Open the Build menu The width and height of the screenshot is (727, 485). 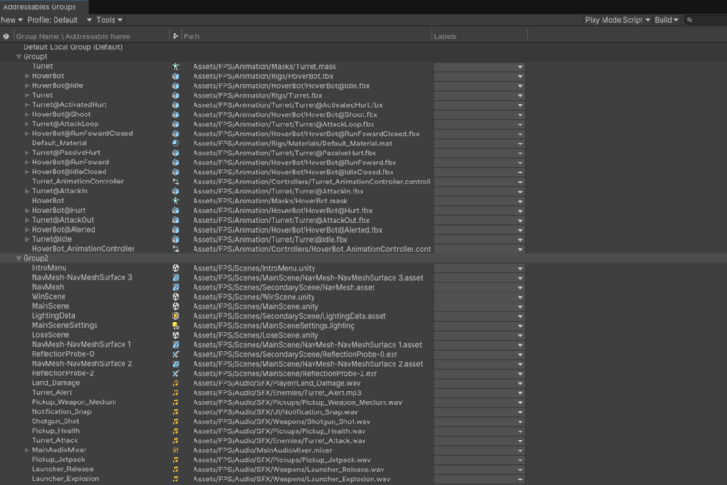(x=666, y=20)
